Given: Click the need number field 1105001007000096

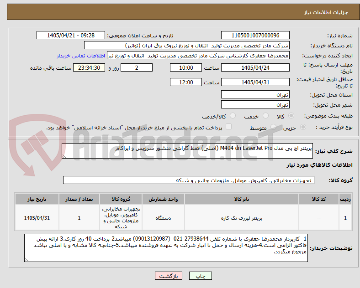Looking at the screenshot, I should pos(255,36).
